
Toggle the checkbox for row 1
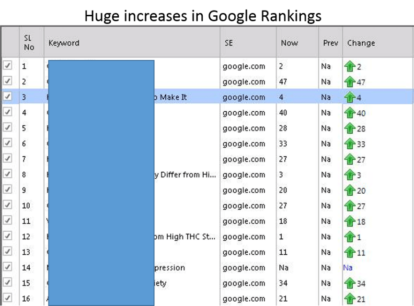7,65
